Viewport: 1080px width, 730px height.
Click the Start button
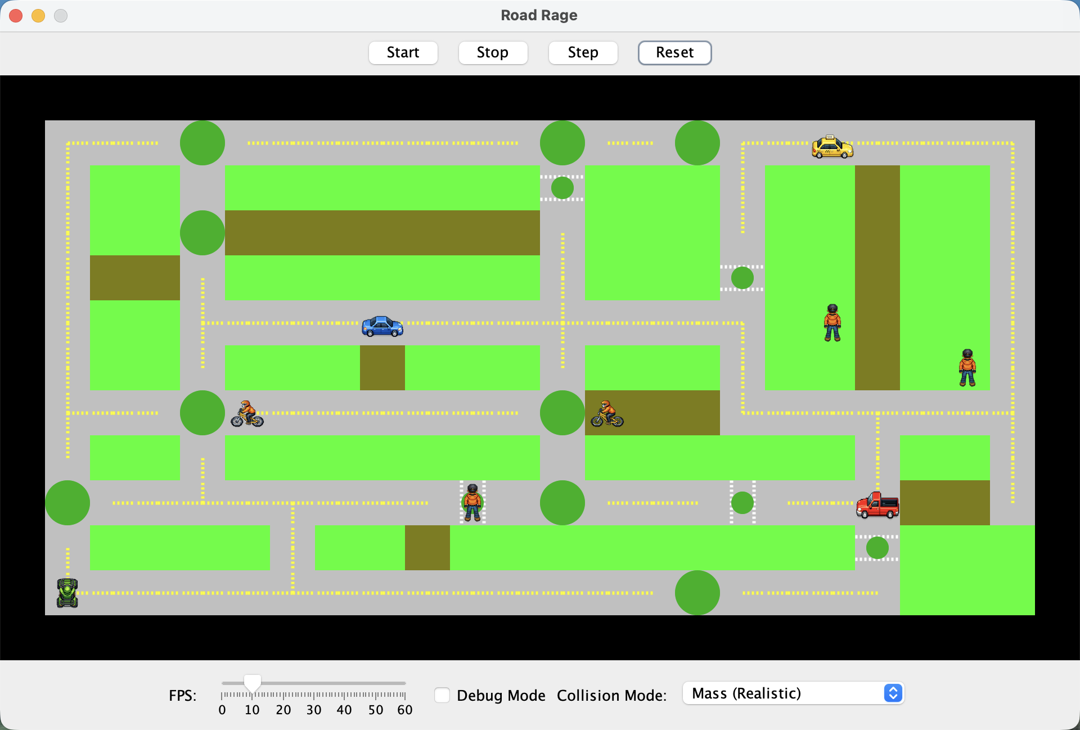pyautogui.click(x=403, y=52)
